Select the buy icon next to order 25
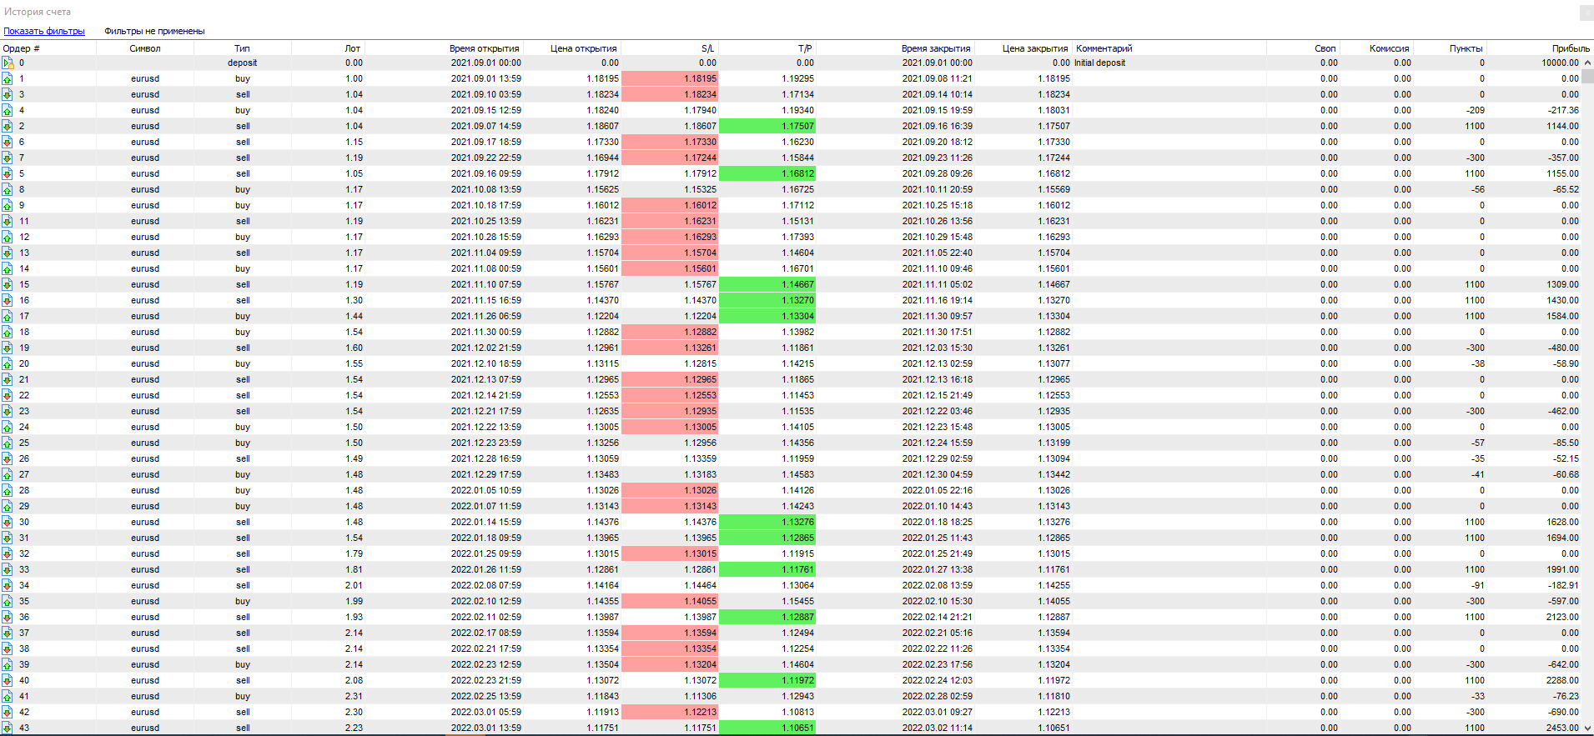1594x736 pixels. point(8,443)
